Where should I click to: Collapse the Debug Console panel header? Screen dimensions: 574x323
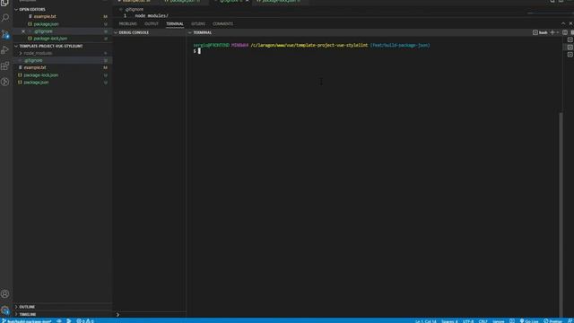[x=116, y=32]
